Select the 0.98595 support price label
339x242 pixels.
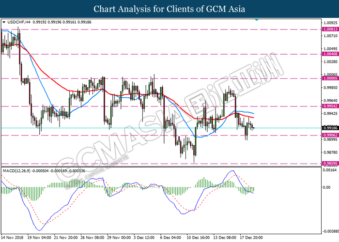[330, 164]
